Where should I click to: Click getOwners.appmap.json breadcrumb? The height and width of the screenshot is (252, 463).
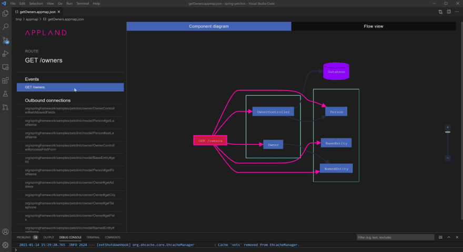pos(66,19)
